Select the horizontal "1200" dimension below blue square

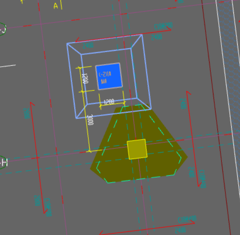(x=109, y=102)
